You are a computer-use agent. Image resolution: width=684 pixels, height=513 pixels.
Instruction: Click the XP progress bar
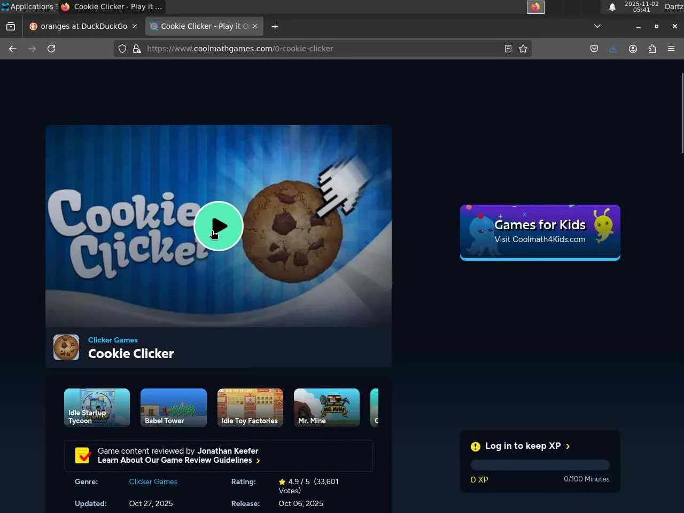(x=540, y=465)
